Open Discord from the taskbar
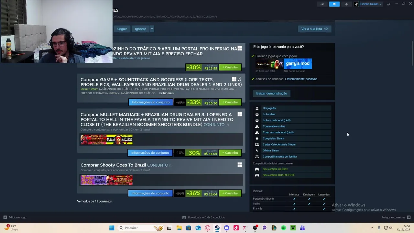Viewport: 414px width, 233px height. (x=226, y=228)
